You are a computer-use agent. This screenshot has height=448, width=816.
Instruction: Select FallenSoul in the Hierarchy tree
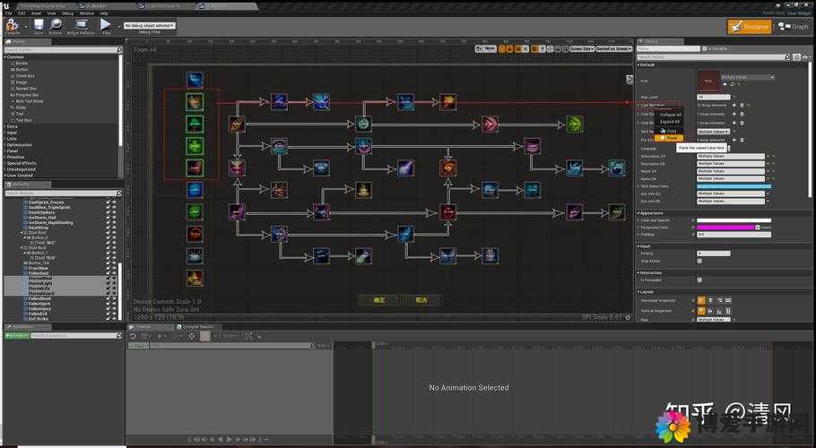(39, 273)
